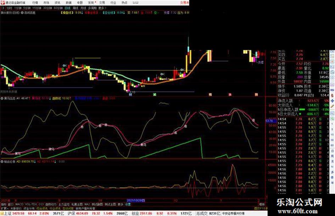The height and width of the screenshot is (216, 335).
Task: Switch to the 分时 intraday tab
Action: (9, 8)
